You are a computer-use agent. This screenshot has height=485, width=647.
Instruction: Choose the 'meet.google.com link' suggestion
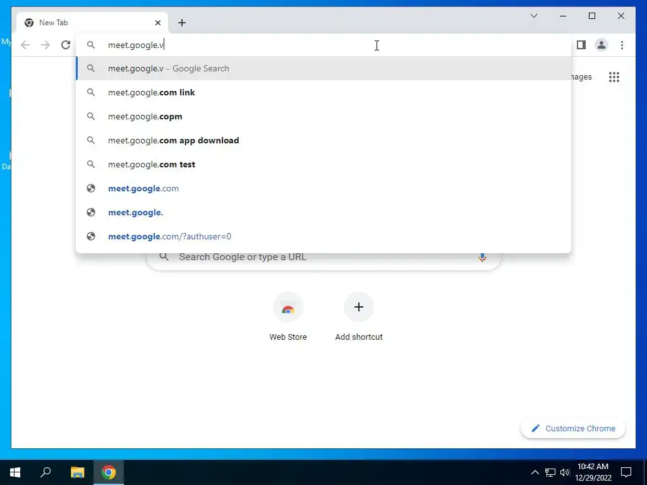[x=323, y=92]
